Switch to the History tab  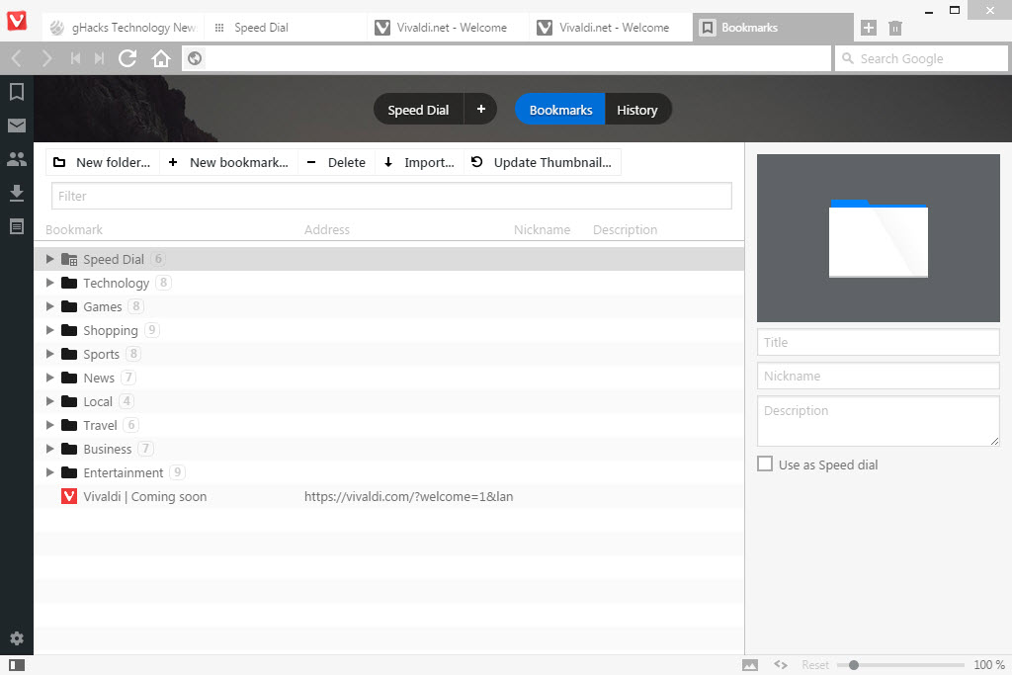point(637,110)
